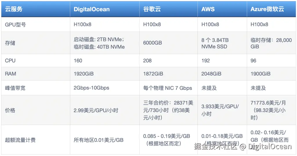Image resolution: width=297 pixels, height=156 pixels.
Task: Select the GPU型号 row label
Action: click(15, 25)
